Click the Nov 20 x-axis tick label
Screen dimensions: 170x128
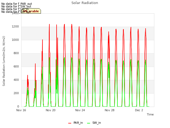(x=50, y=110)
